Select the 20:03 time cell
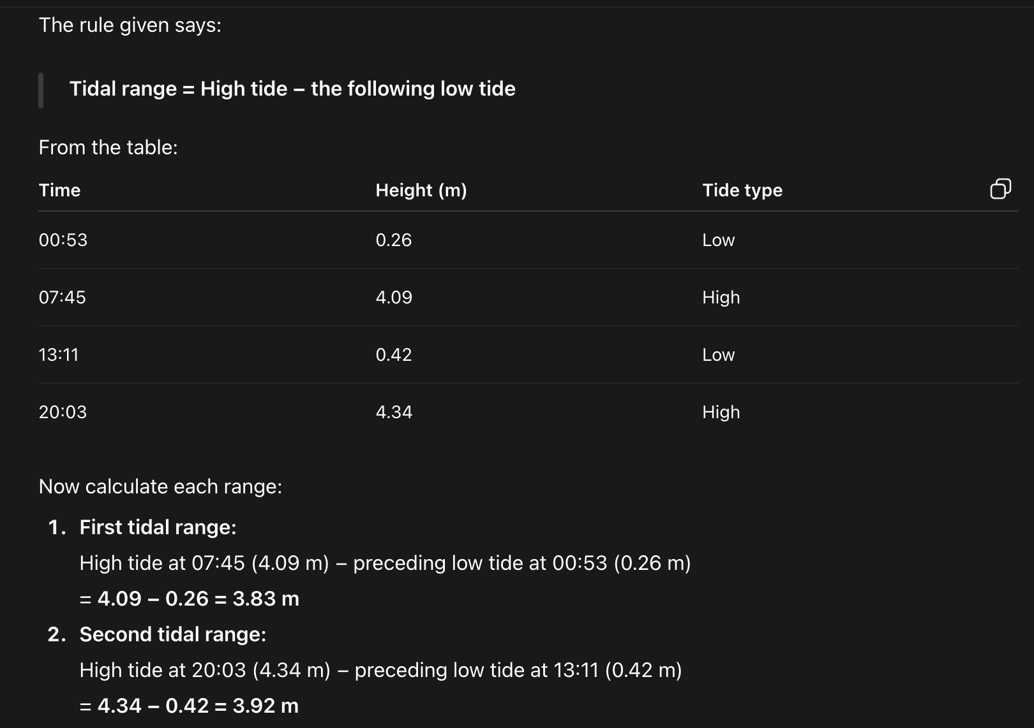The height and width of the screenshot is (728, 1034). 63,412
